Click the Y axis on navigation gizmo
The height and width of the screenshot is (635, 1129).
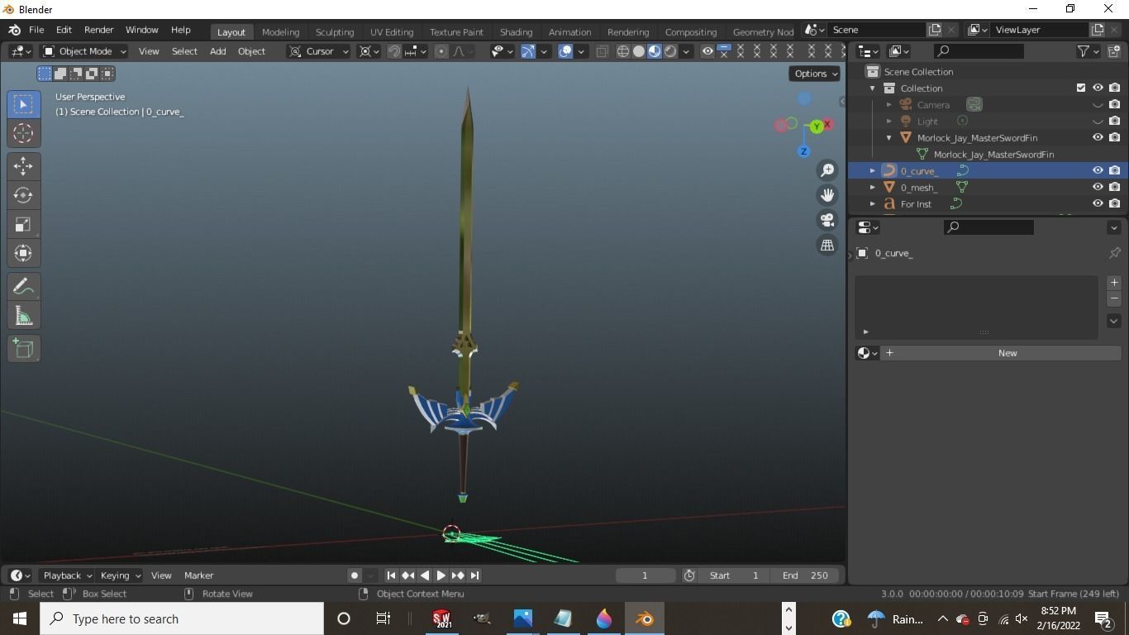coord(817,127)
